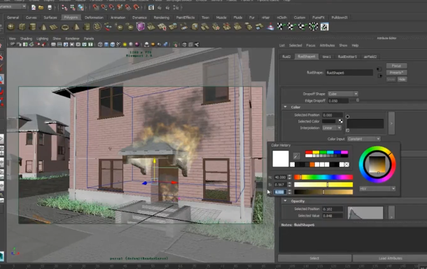Screen dimensions: 427x269
Task: Click the Select button at bottom
Action: [x=314, y=258]
